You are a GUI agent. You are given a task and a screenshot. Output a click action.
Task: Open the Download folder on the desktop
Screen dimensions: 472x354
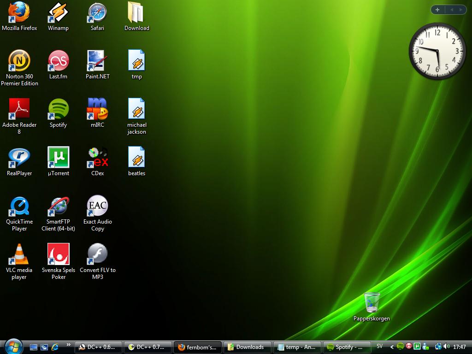136,16
